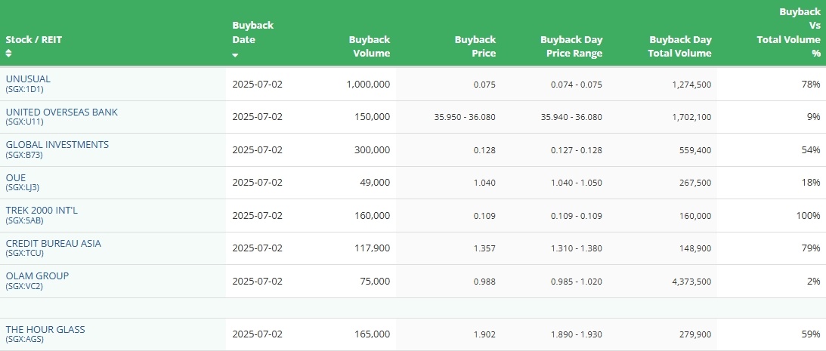Screen dimensions: 826x351
Task: Click UOB buyback volume 150,000
Action: (x=373, y=117)
